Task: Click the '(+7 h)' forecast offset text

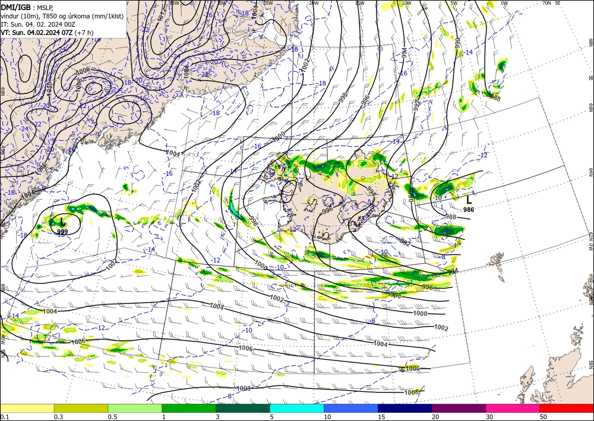Action: coord(84,33)
